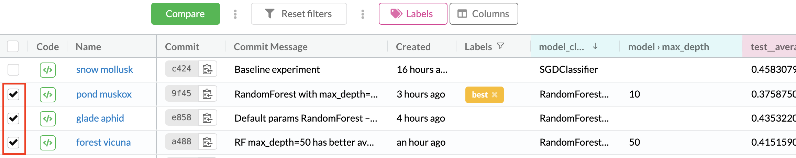The image size is (796, 158).
Task: Open menu dots next to Compare
Action: pos(235,14)
